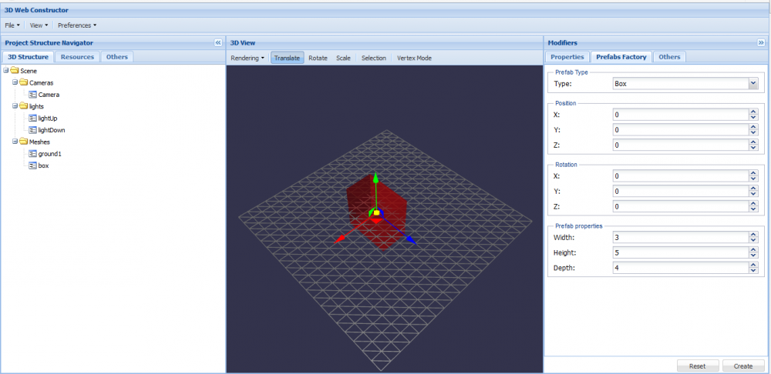Click the ground1 mesh icon

click(33, 154)
